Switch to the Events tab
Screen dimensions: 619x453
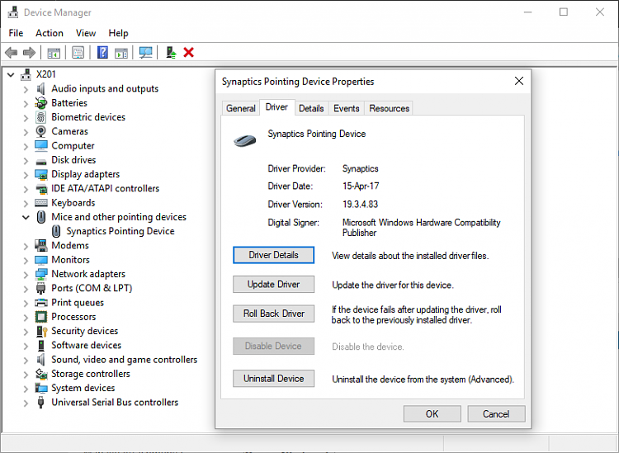point(346,109)
